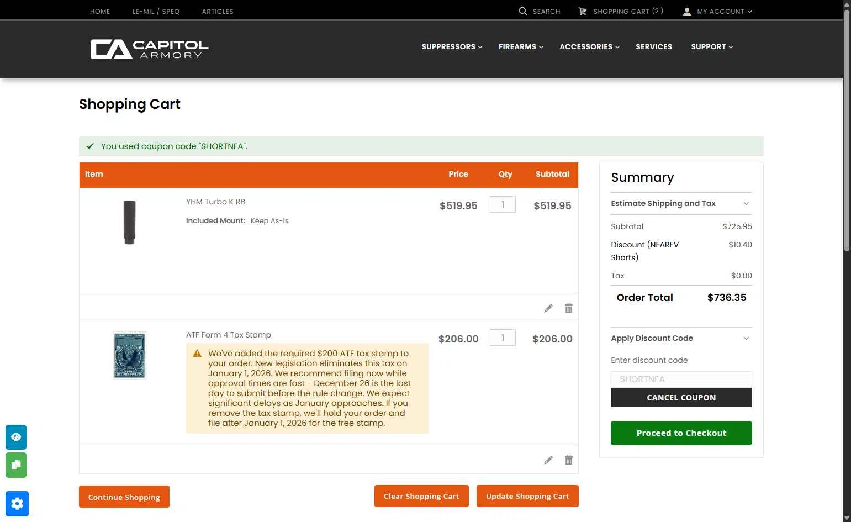
Task: Open the Accessories dropdown menu
Action: tap(589, 47)
